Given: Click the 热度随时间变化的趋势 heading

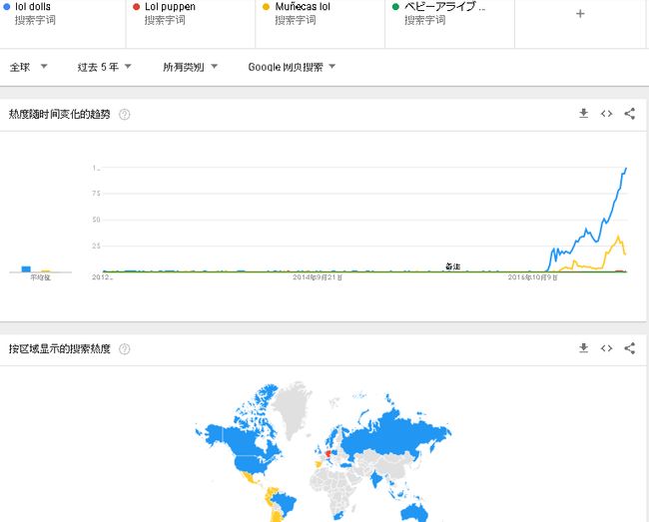Looking at the screenshot, I should (60, 114).
